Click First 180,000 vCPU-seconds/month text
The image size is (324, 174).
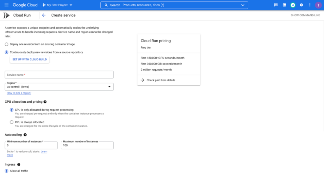(162, 58)
